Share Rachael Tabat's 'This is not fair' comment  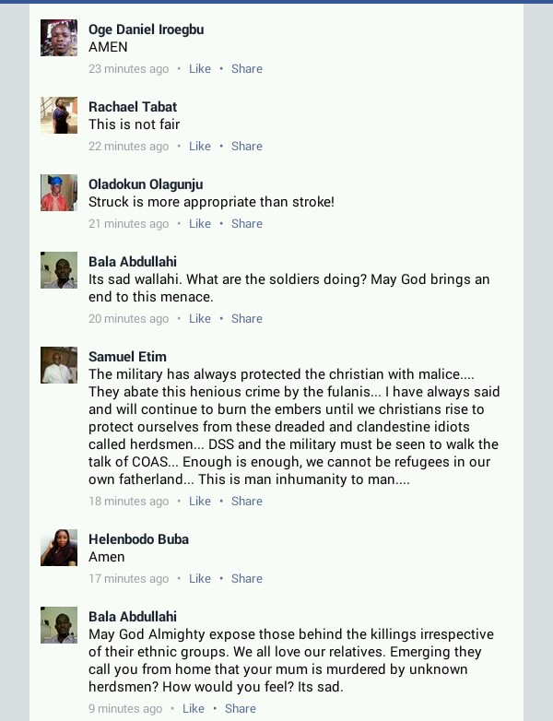point(247,147)
